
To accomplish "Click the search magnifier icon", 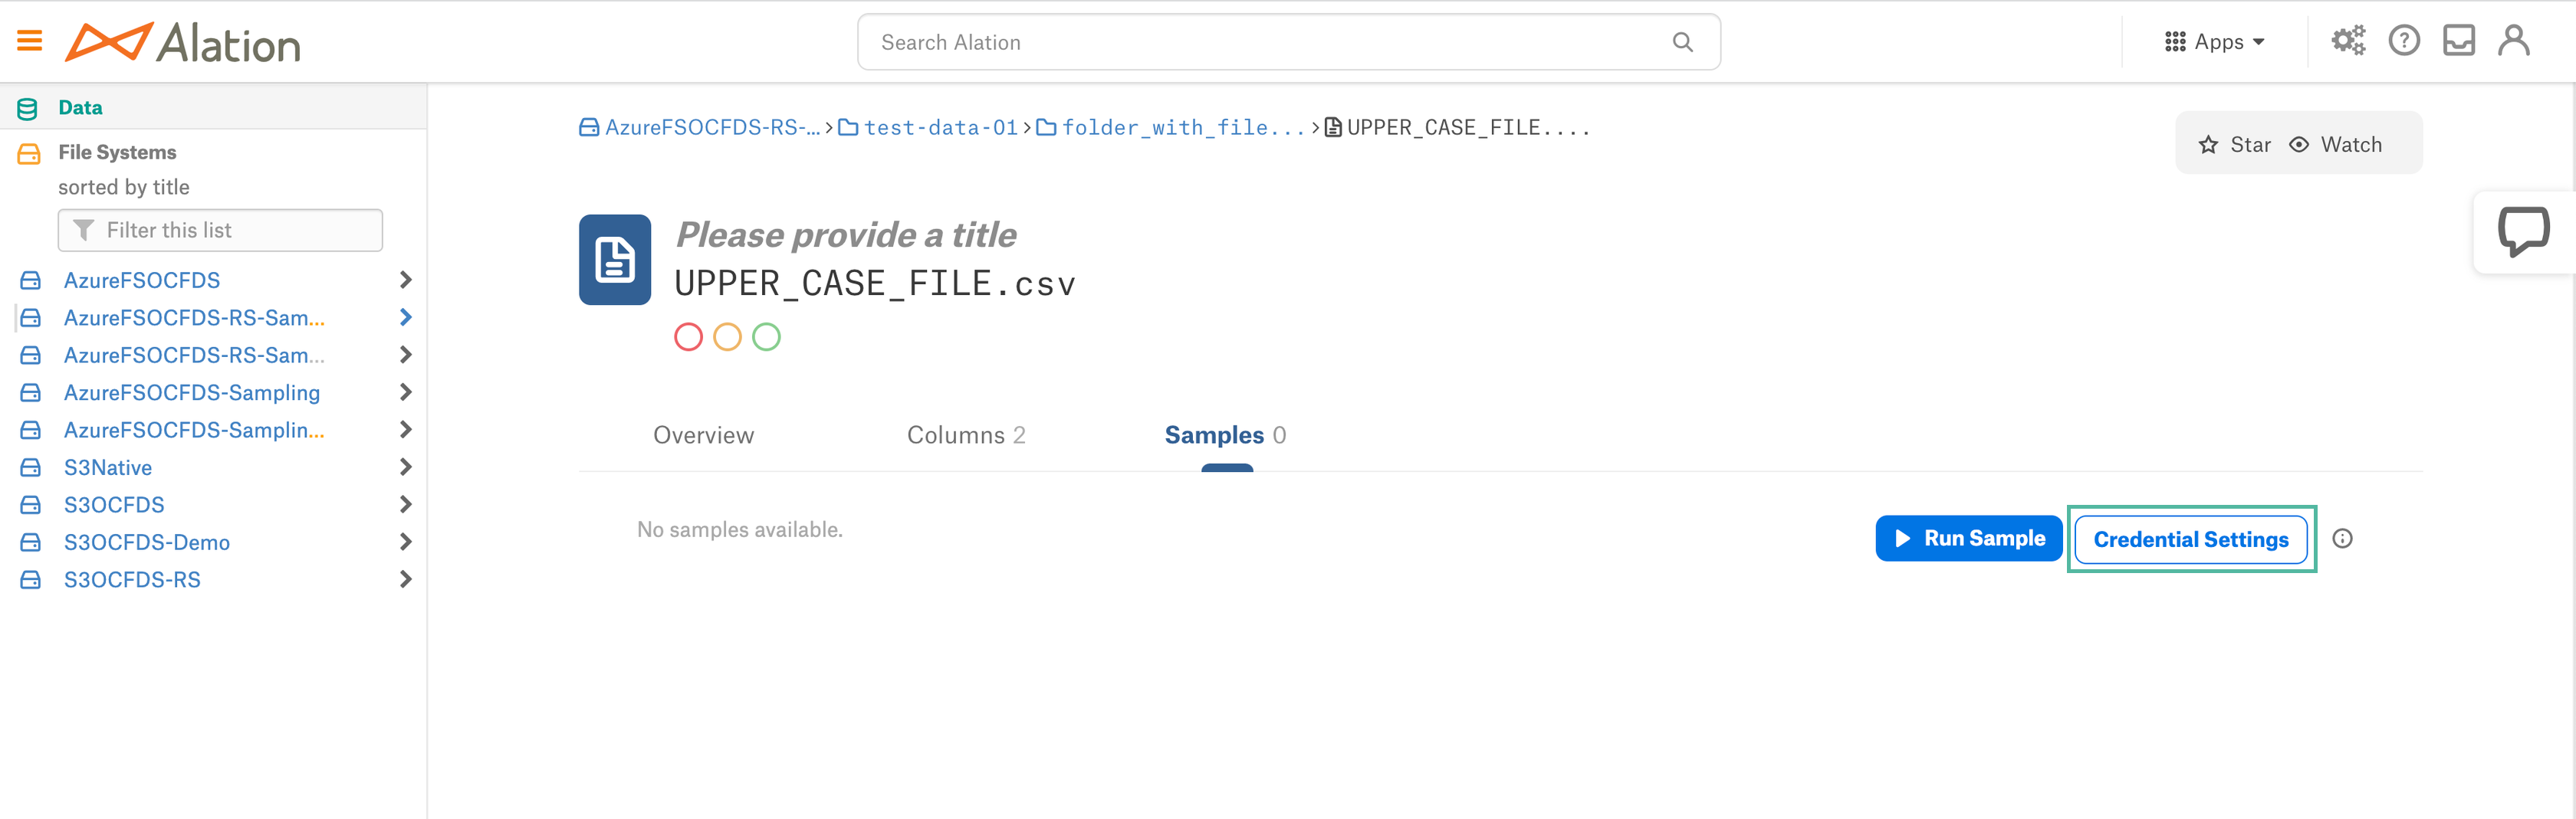I will tap(1683, 42).
